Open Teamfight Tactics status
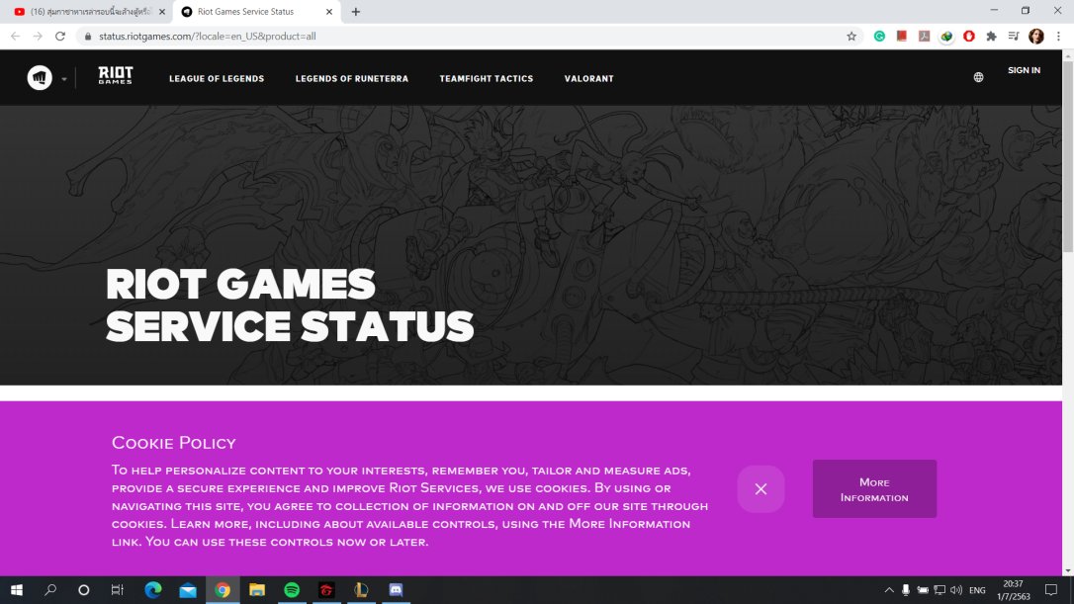This screenshot has height=604, width=1074. 487,79
